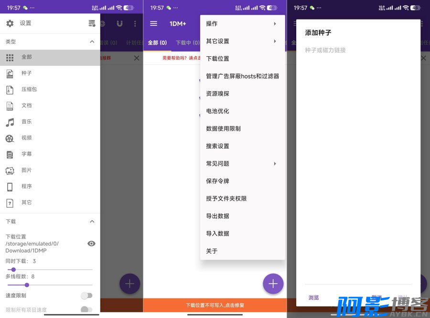This screenshot has width=430, height=318.
Task: Select the 图片 image category icon
Action: point(10,170)
